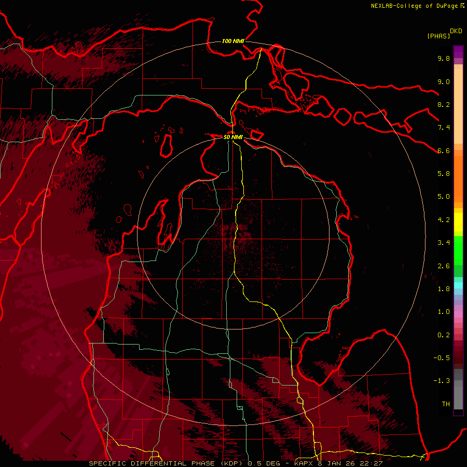This screenshot has width=467, height=467.
Task: Click the 100 NMI range ring label
Action: click(233, 41)
